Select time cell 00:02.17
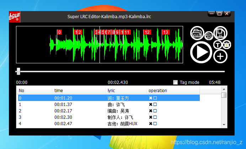Image resolution: width=246 pixels, height=149 pixels. [63, 111]
